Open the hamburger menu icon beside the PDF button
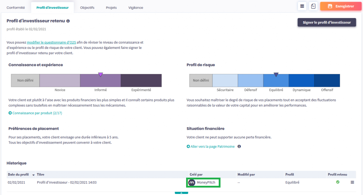Screen dimensions: 363x195 302,6
